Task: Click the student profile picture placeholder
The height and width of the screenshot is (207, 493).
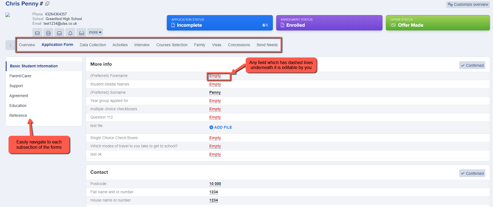Action: tap(8, 15)
